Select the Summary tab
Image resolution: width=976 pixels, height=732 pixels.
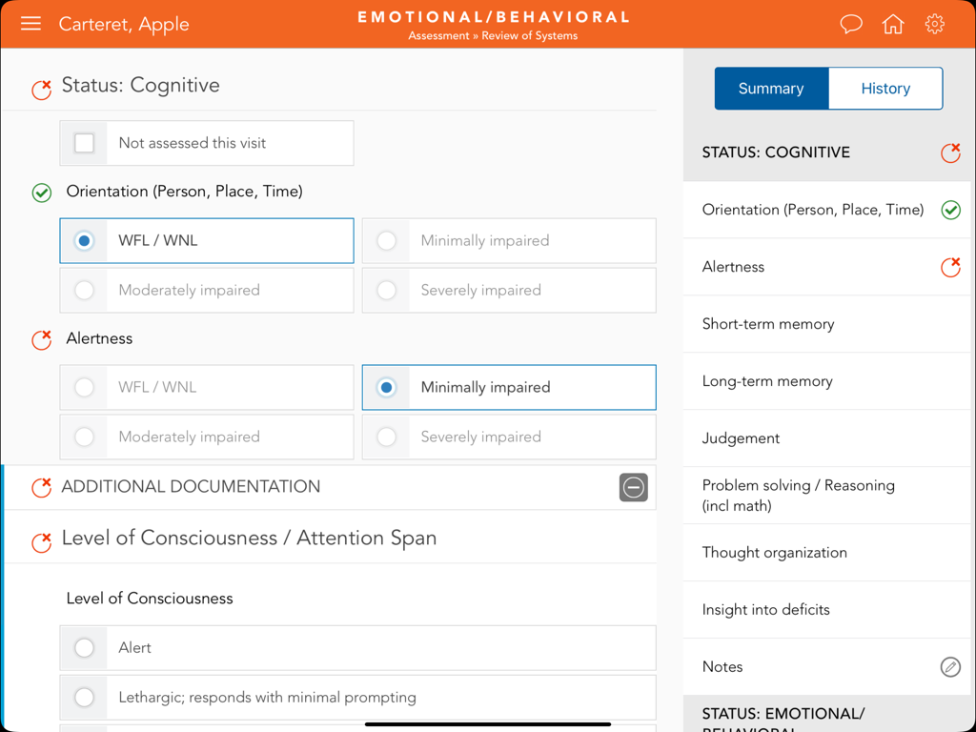pyautogui.click(x=771, y=88)
